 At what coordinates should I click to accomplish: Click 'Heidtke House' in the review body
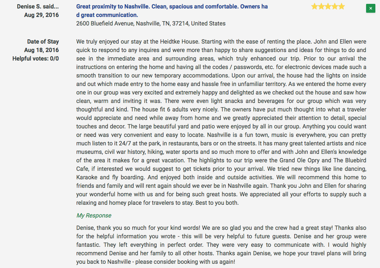coord(179,42)
